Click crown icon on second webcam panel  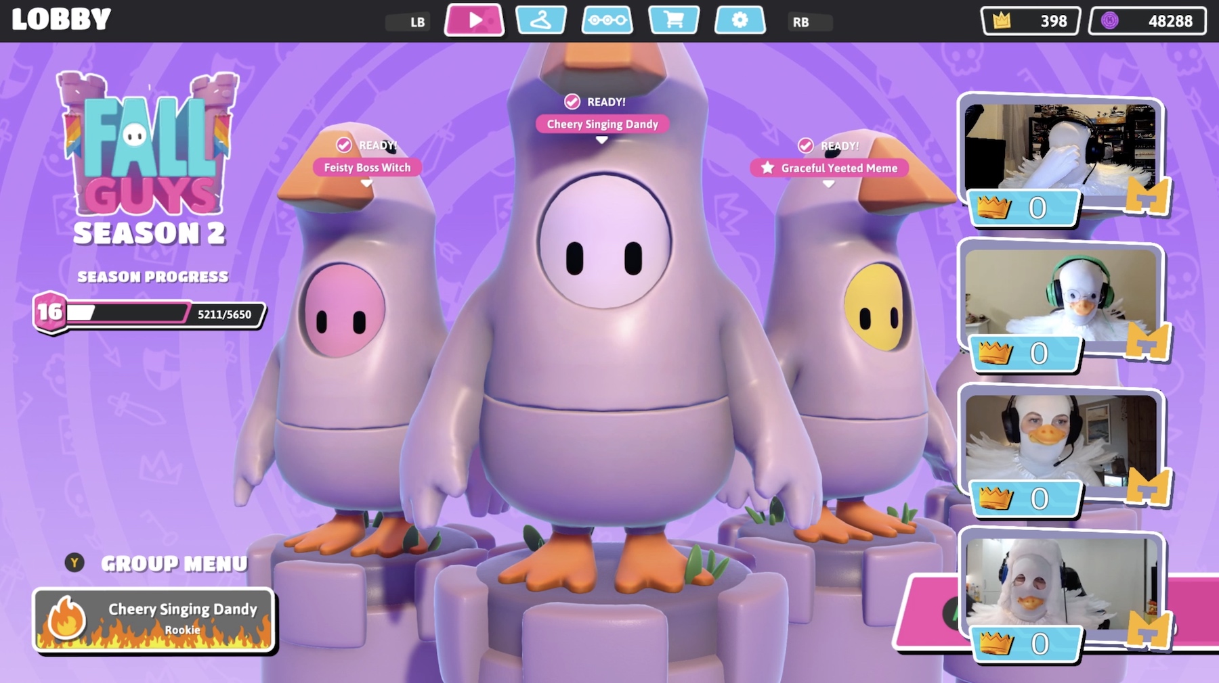[995, 353]
